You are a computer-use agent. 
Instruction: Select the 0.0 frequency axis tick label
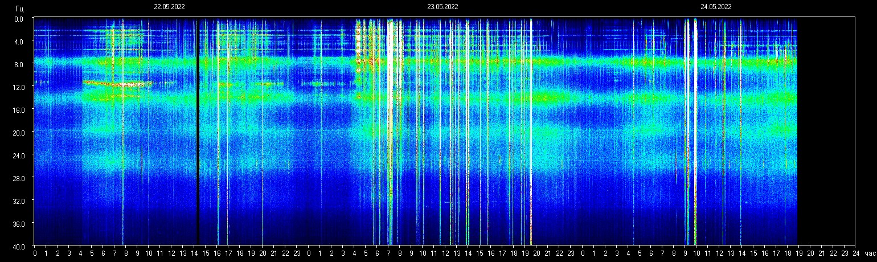click(x=19, y=19)
